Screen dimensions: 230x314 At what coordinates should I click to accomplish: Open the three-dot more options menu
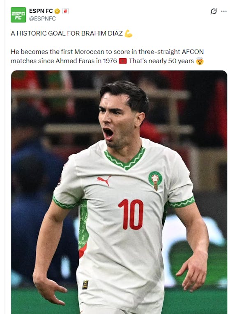[224, 11]
